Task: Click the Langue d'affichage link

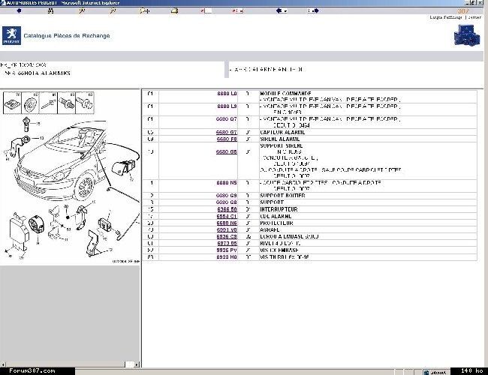Action: [x=446, y=17]
